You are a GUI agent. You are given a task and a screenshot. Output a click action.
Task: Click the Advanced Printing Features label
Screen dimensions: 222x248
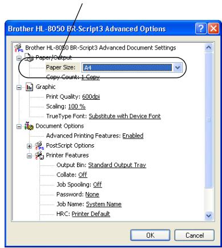(83, 136)
